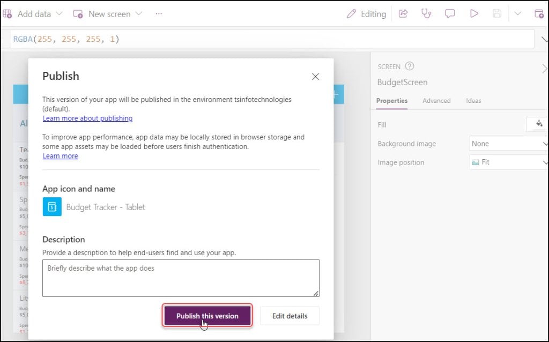Image resolution: width=549 pixels, height=342 pixels.
Task: Click the Preview app play icon
Action: pyautogui.click(x=474, y=13)
